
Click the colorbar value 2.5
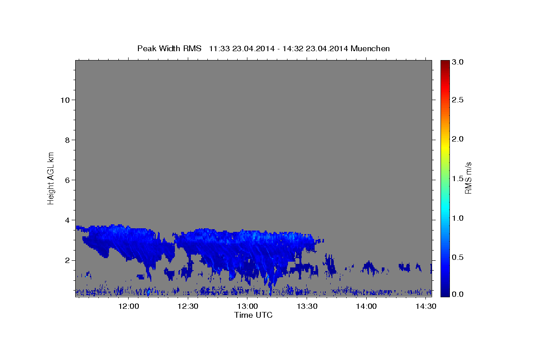(459, 100)
